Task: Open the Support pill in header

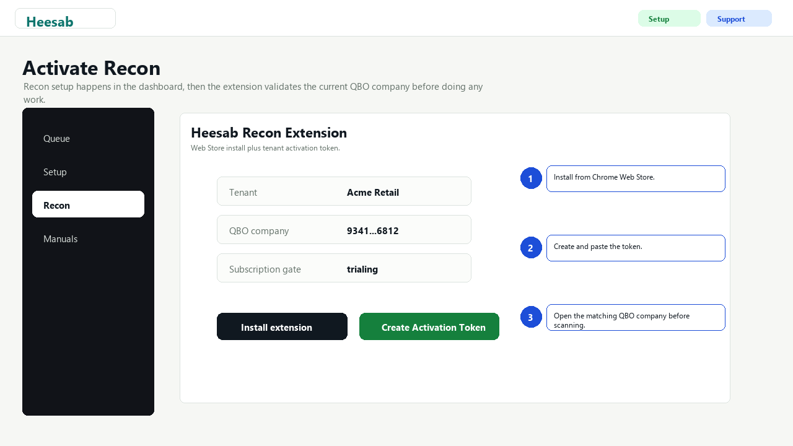Action: point(739,19)
